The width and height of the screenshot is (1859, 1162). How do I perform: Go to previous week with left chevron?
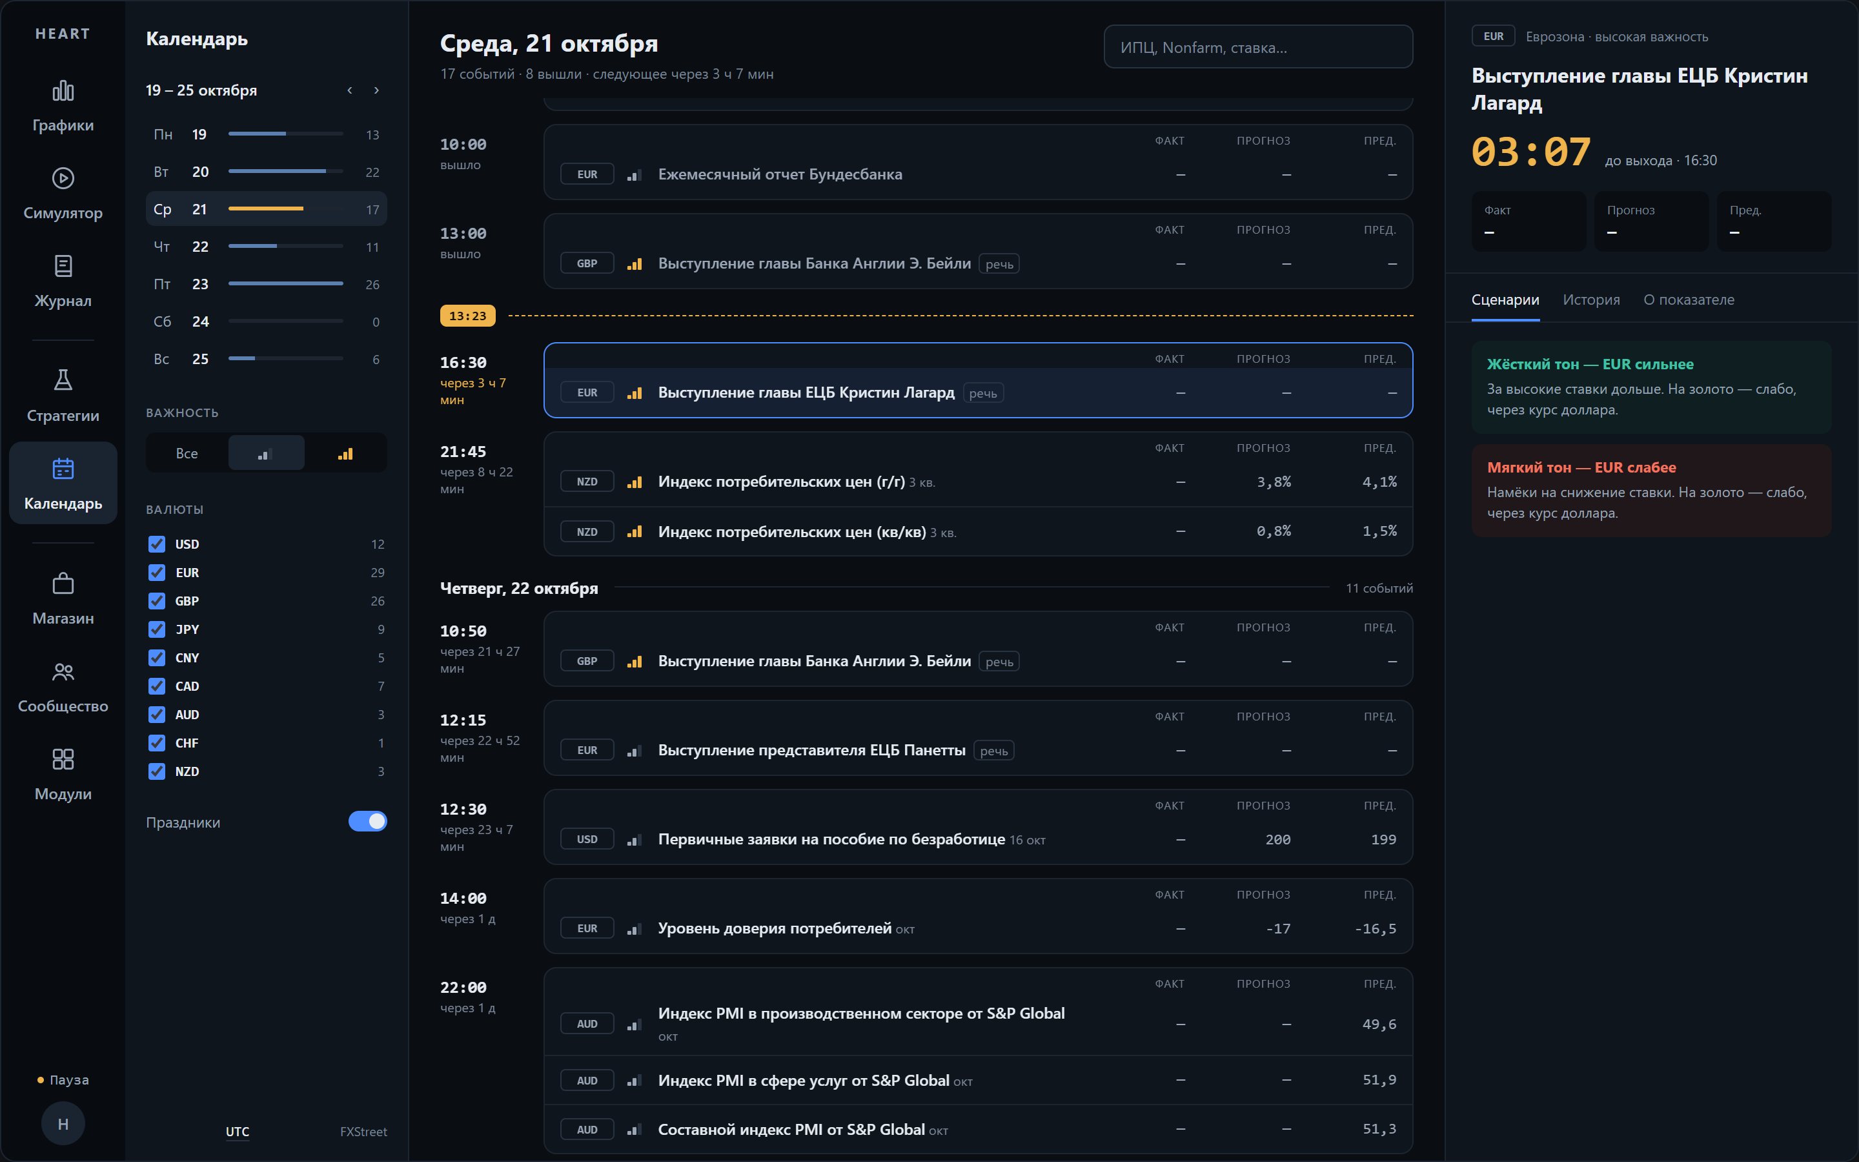349,90
